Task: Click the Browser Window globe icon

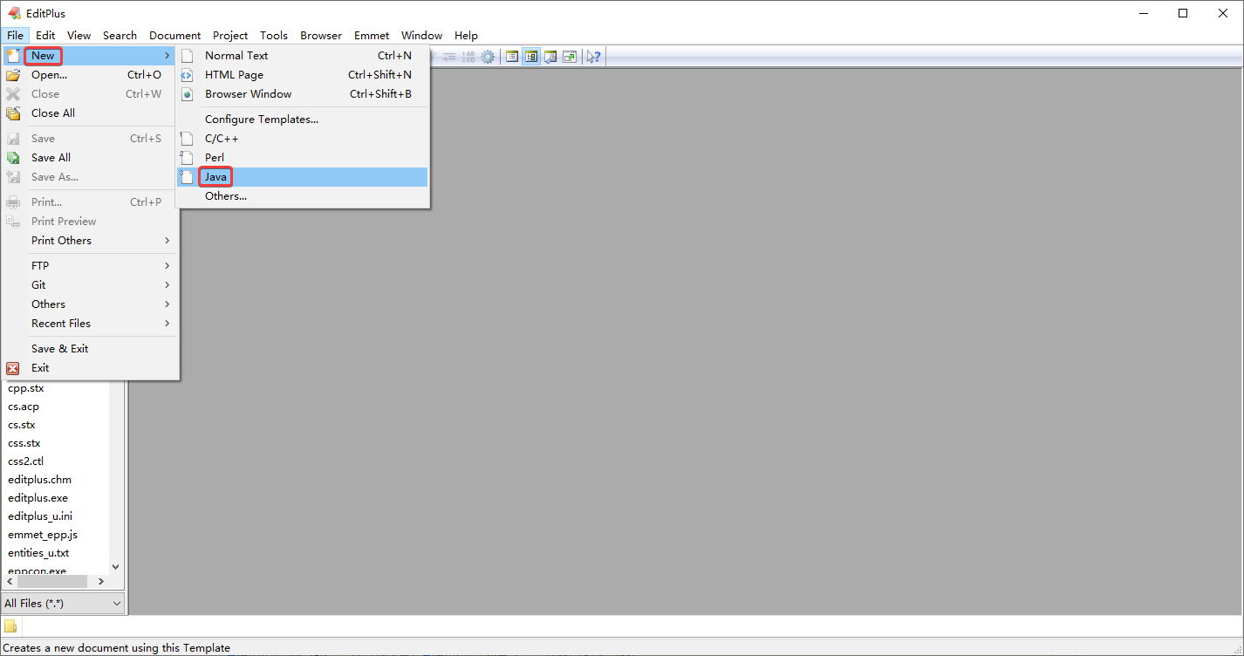Action: click(187, 94)
